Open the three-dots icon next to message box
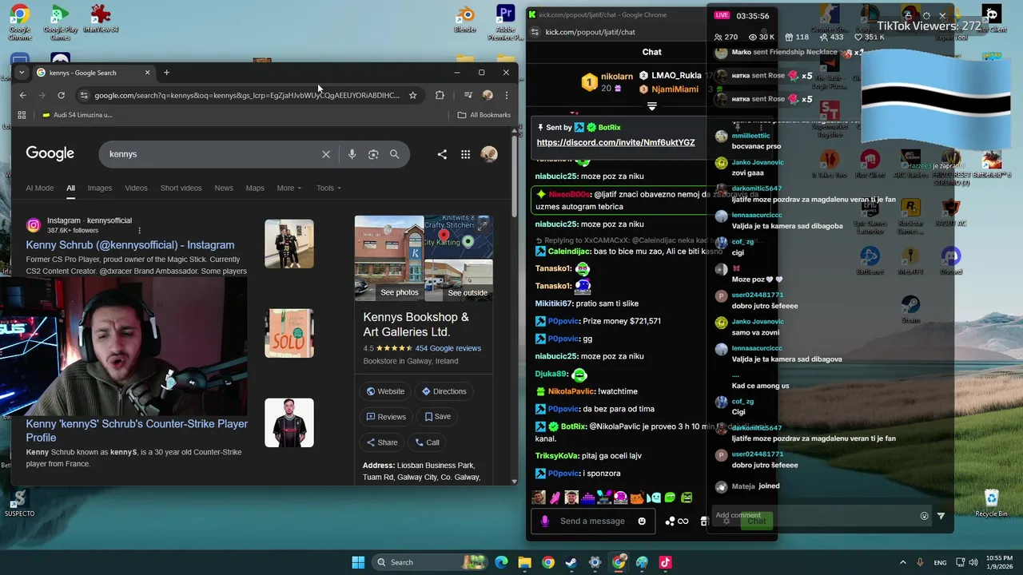Screen dimensions: 1023x575 click(x=669, y=521)
